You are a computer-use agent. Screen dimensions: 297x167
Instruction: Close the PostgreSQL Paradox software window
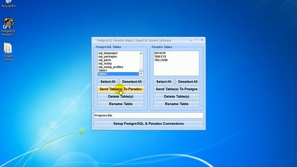click(202, 40)
